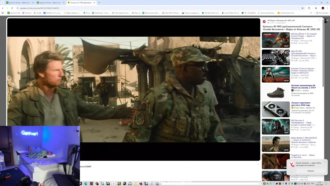Image resolution: width=330 pixels, height=186 pixels.
Task: Click the VK Видео source logo
Action: pos(264,22)
